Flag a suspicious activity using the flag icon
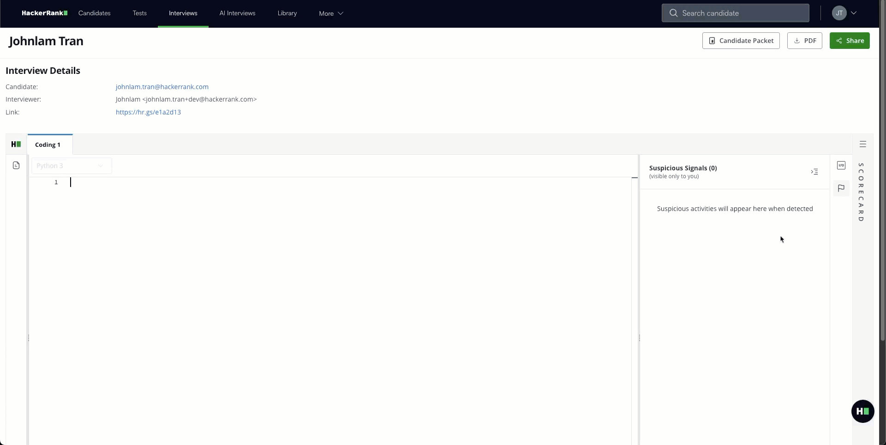886x445 pixels. (841, 188)
